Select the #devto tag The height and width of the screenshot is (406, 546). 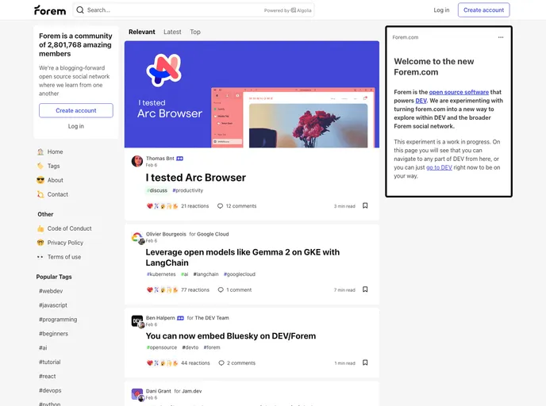(x=190, y=347)
